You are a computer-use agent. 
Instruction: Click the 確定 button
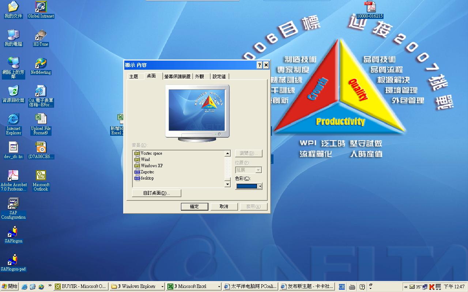(195, 207)
